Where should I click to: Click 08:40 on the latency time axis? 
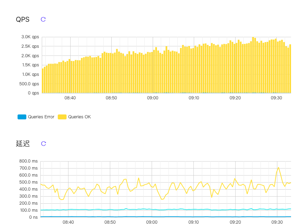coord(68,222)
